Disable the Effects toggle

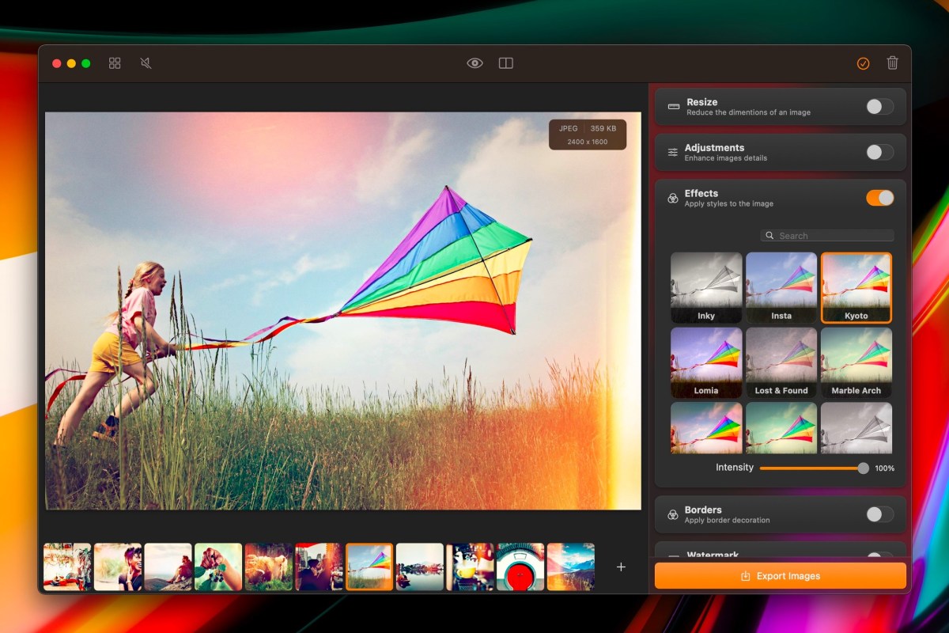pyautogui.click(x=879, y=198)
